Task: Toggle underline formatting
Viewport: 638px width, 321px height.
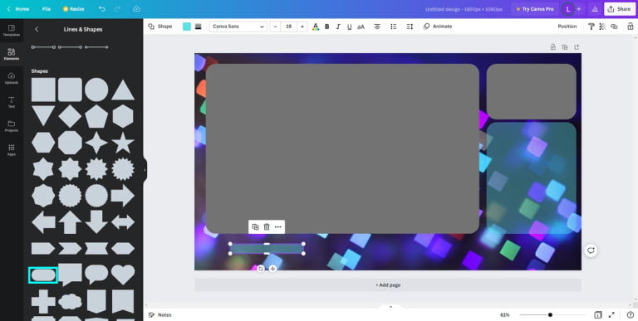Action: point(349,27)
